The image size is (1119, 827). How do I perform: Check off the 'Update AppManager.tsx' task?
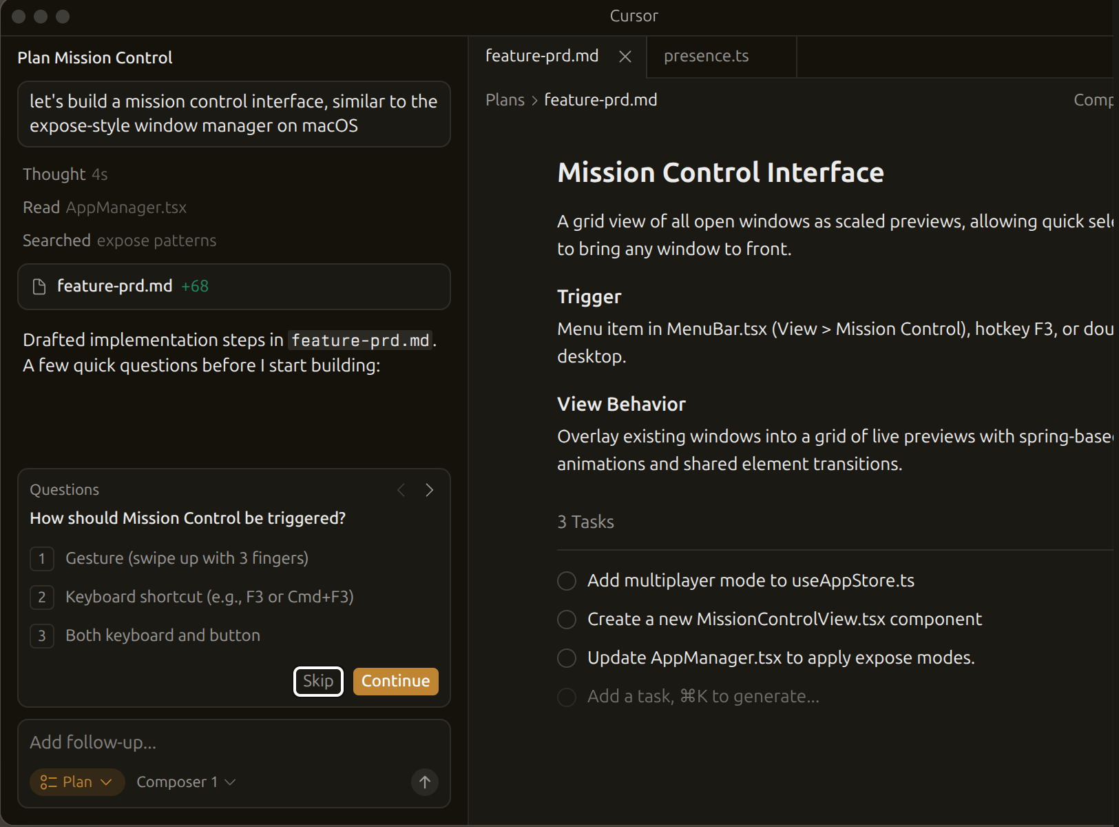tap(566, 657)
